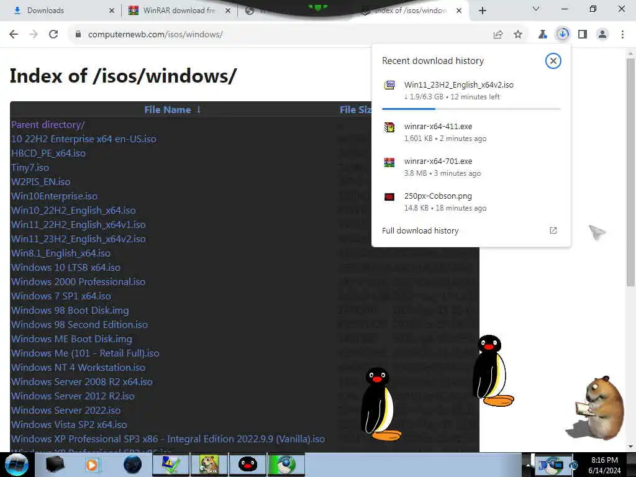
Task: Download Windows XP Professional SP3 x86 Integral Edition
Action: [168, 439]
